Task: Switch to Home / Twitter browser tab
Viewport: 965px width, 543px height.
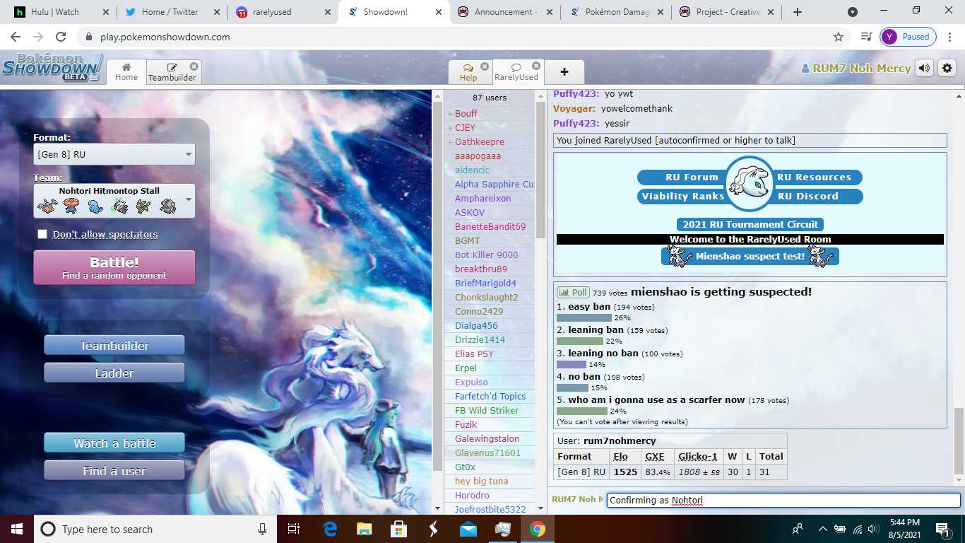Action: 172,12
